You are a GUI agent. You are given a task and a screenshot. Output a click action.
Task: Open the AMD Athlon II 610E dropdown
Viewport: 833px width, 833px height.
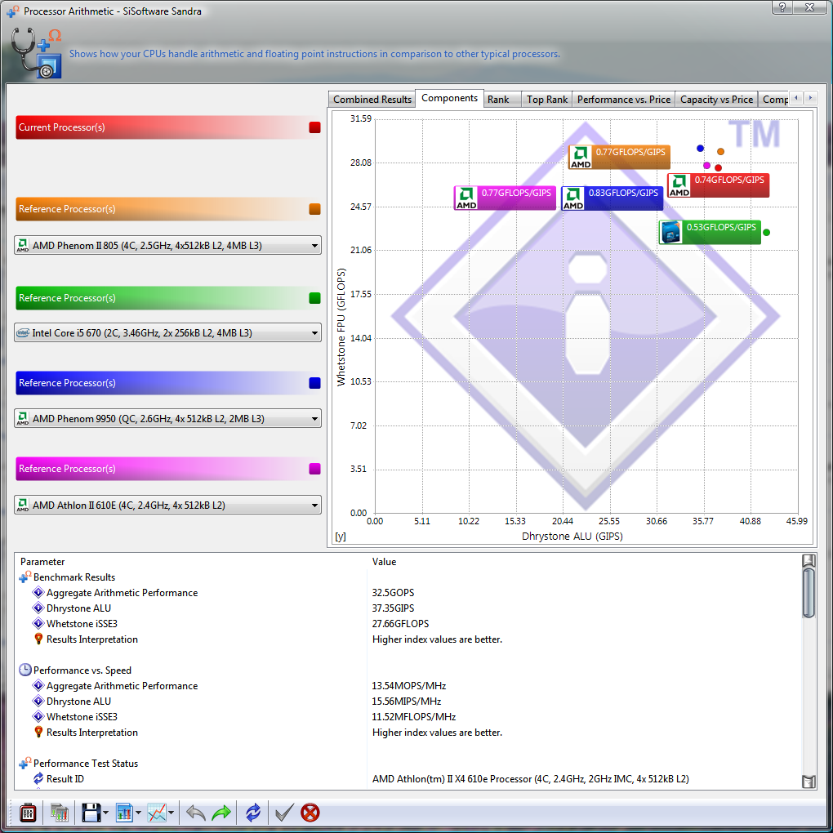[x=168, y=506]
